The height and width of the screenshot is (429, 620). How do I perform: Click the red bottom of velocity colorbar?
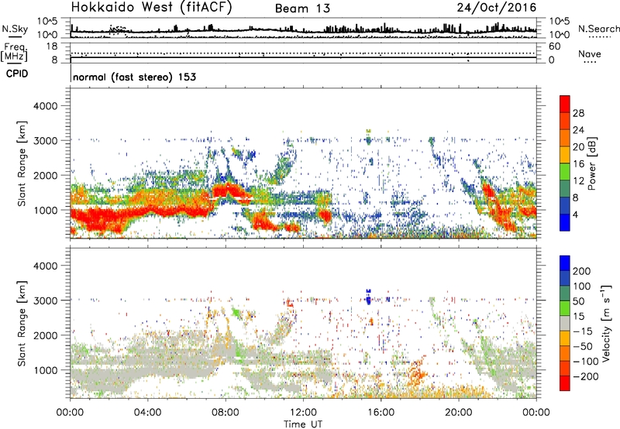pyautogui.click(x=565, y=383)
